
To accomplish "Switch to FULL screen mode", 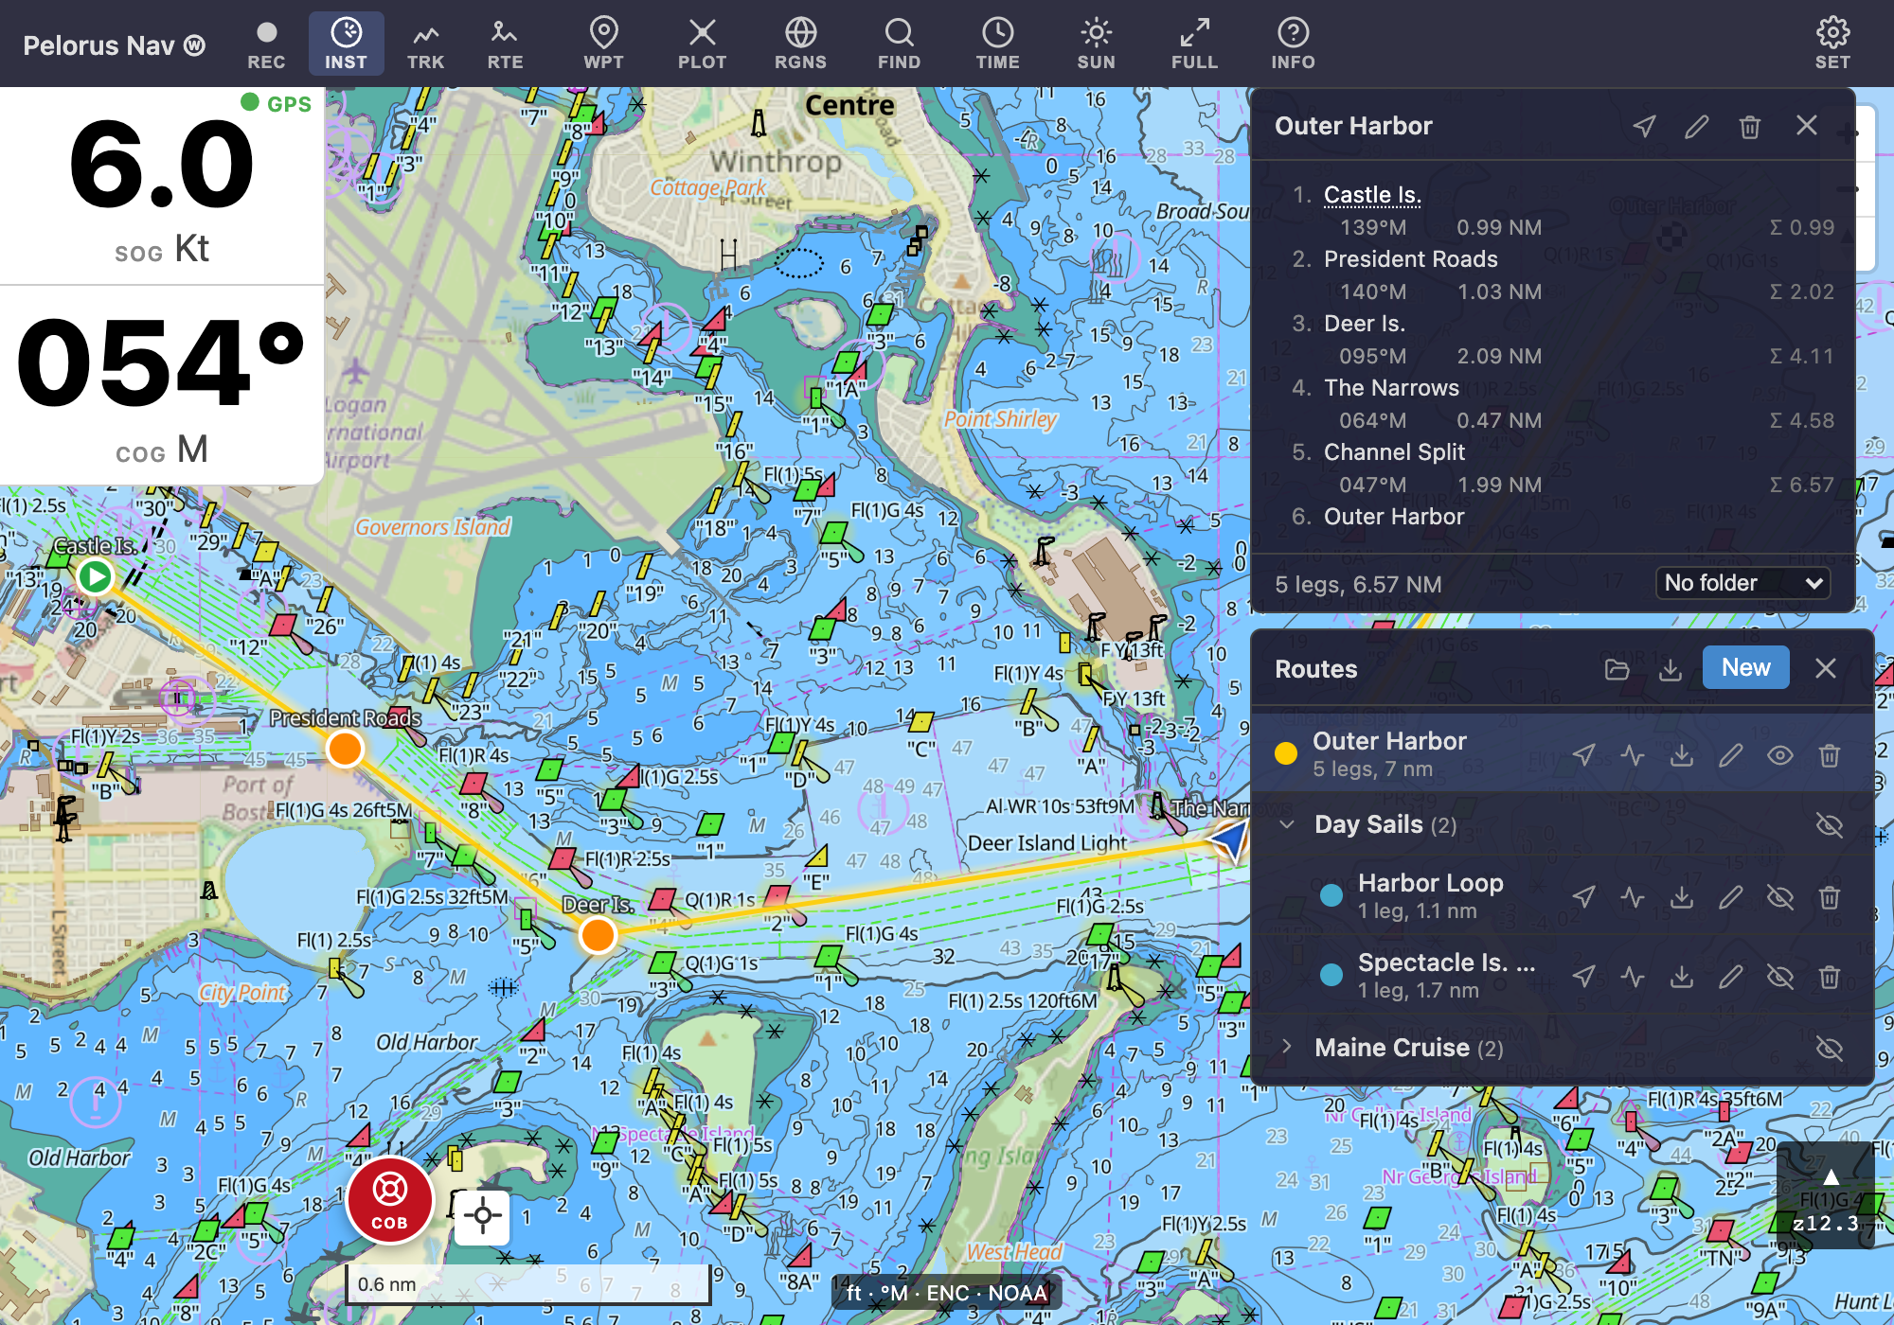I will coord(1194,44).
